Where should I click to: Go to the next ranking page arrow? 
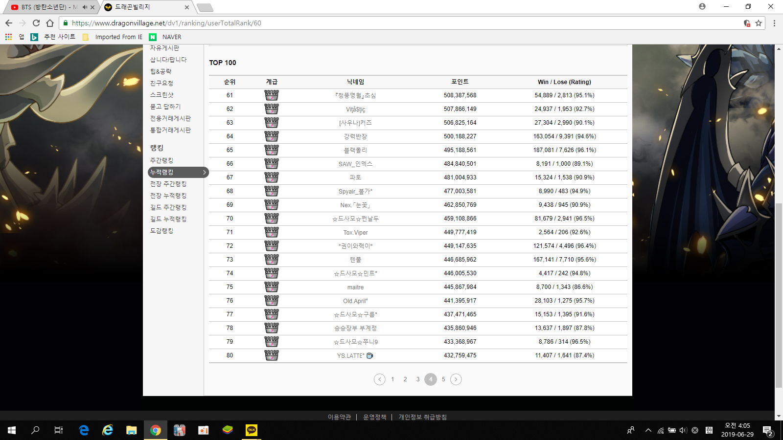[x=456, y=379]
